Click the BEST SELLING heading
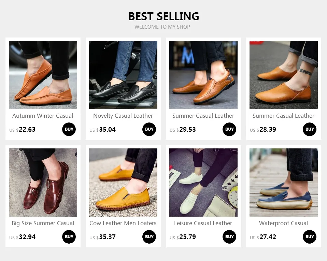Viewport: 327px width, 261px height. pyautogui.click(x=163, y=16)
